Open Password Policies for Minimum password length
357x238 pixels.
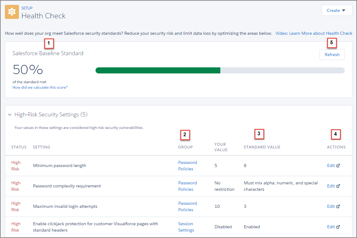188,166
